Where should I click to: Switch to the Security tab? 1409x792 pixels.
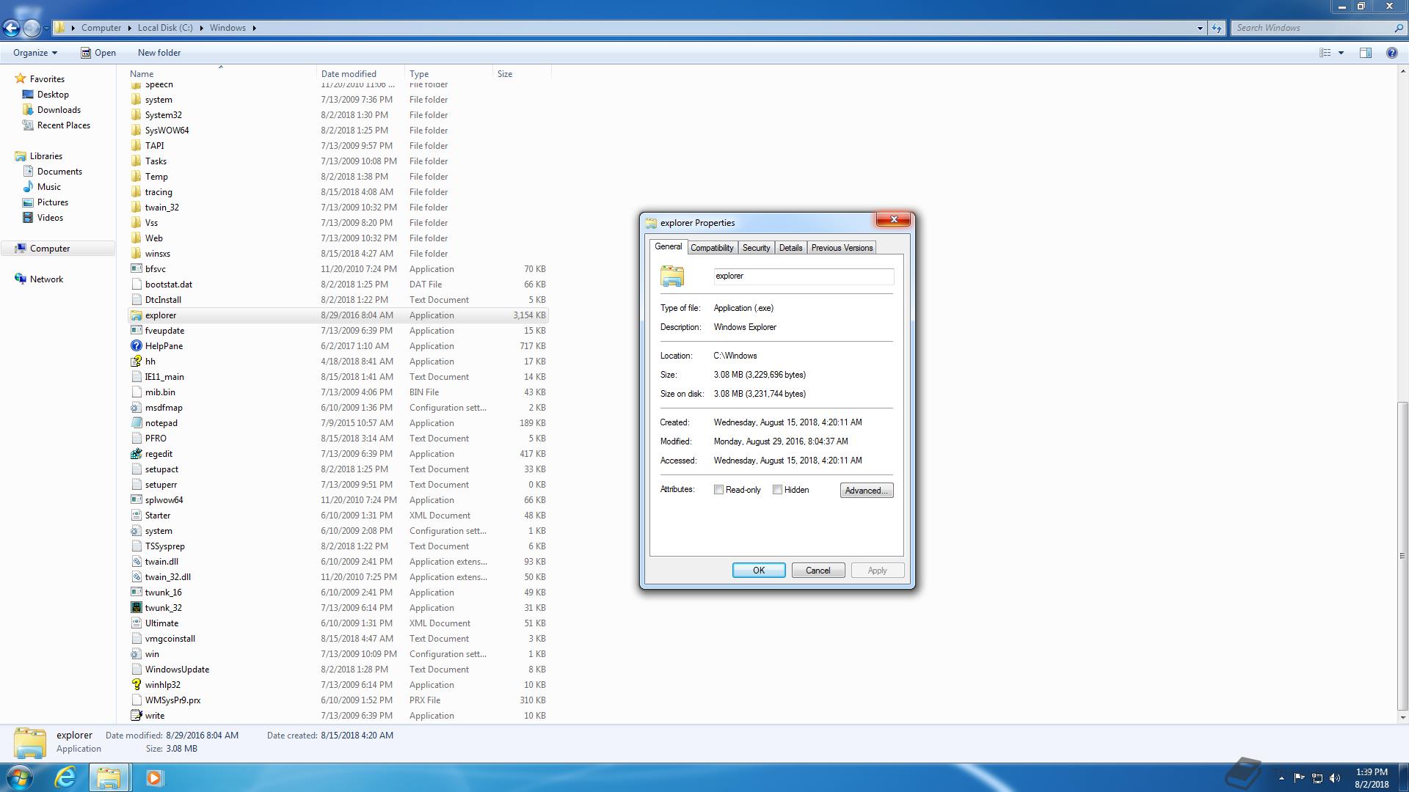[756, 248]
